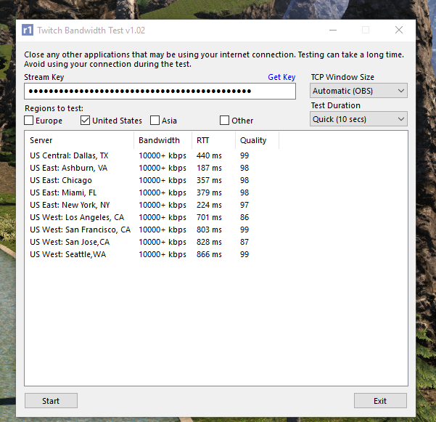Screen dimensions: 436x422
Task: Sort by the RTT column header
Action: click(213, 140)
